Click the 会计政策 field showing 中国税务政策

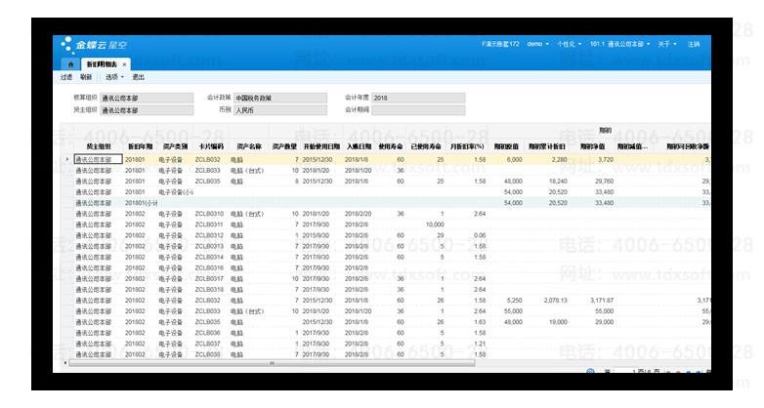tap(267, 98)
